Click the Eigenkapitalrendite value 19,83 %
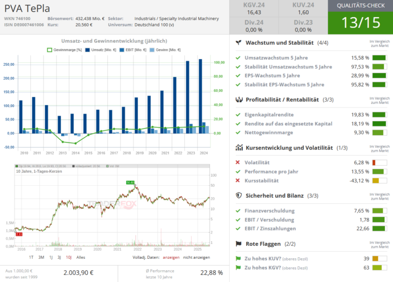Screen dimensions: 393x282 click(360, 115)
